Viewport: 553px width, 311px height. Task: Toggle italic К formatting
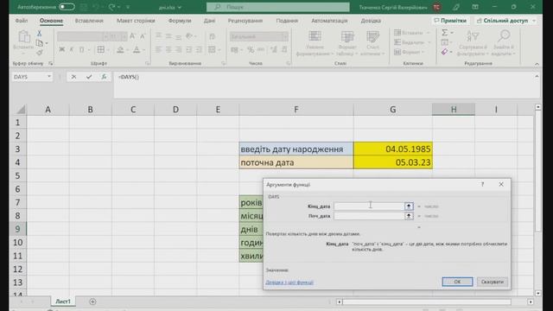(x=72, y=50)
